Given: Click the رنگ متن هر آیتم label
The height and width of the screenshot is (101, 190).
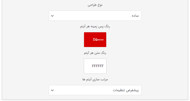Looking at the screenshot, I should pos(95,53).
